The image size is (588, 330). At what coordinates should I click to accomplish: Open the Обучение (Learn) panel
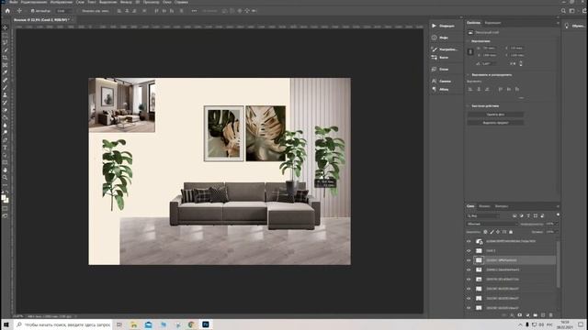tap(574, 26)
